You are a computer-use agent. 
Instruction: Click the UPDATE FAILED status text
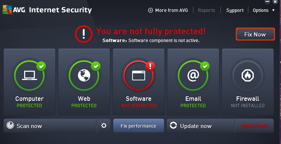[x=254, y=126]
